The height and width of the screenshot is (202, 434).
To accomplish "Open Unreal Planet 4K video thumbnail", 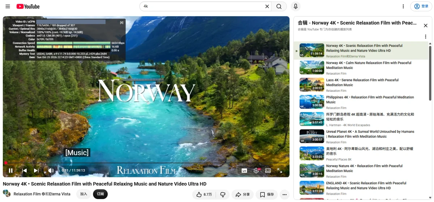I will 312,136.
